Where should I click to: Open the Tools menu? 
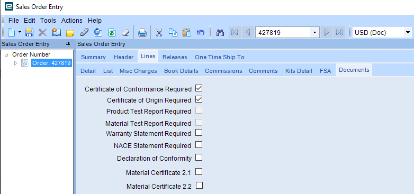[x=48, y=20]
